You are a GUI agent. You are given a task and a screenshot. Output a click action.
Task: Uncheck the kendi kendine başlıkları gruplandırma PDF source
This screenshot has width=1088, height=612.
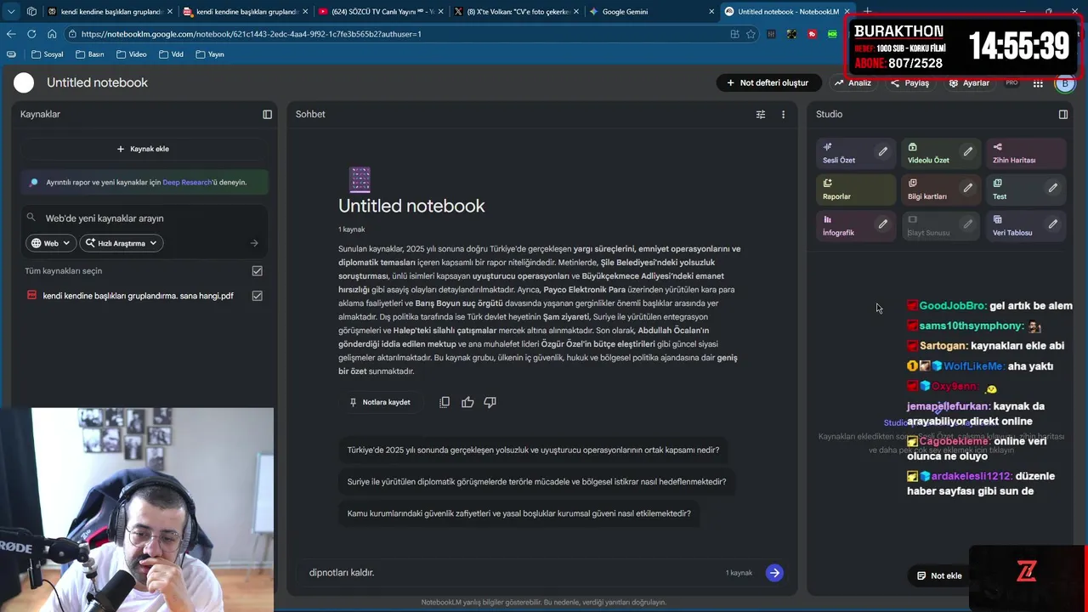(257, 296)
